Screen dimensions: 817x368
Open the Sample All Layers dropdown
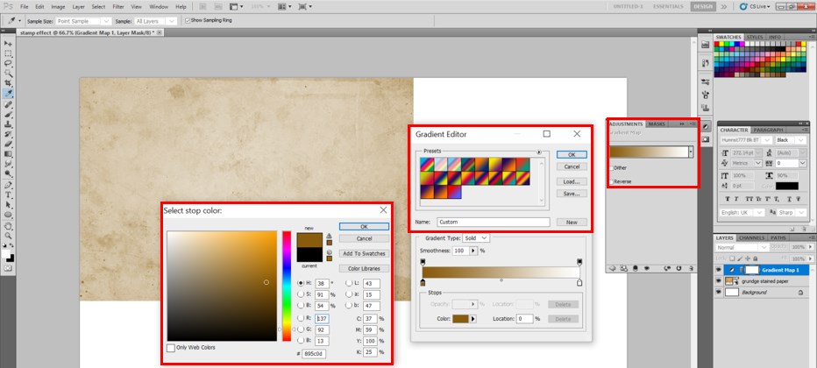[x=155, y=21]
